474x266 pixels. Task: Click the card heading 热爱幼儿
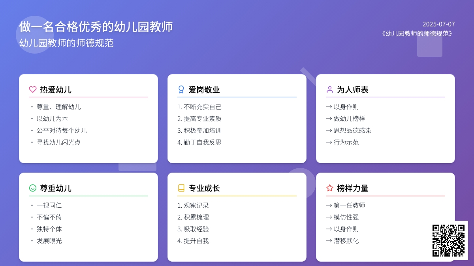click(x=56, y=89)
